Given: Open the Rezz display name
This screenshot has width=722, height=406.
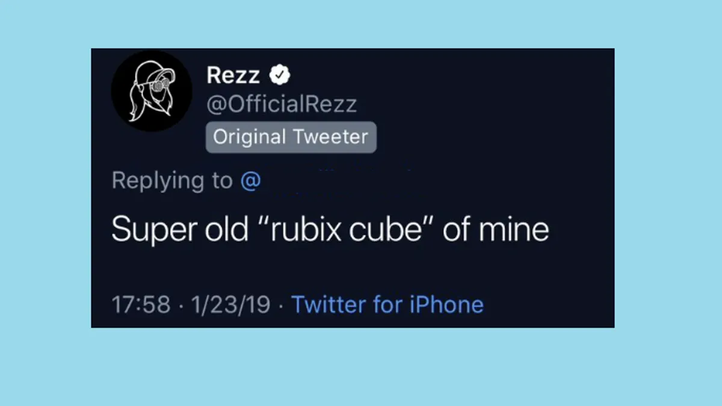Looking at the screenshot, I should pos(233,75).
